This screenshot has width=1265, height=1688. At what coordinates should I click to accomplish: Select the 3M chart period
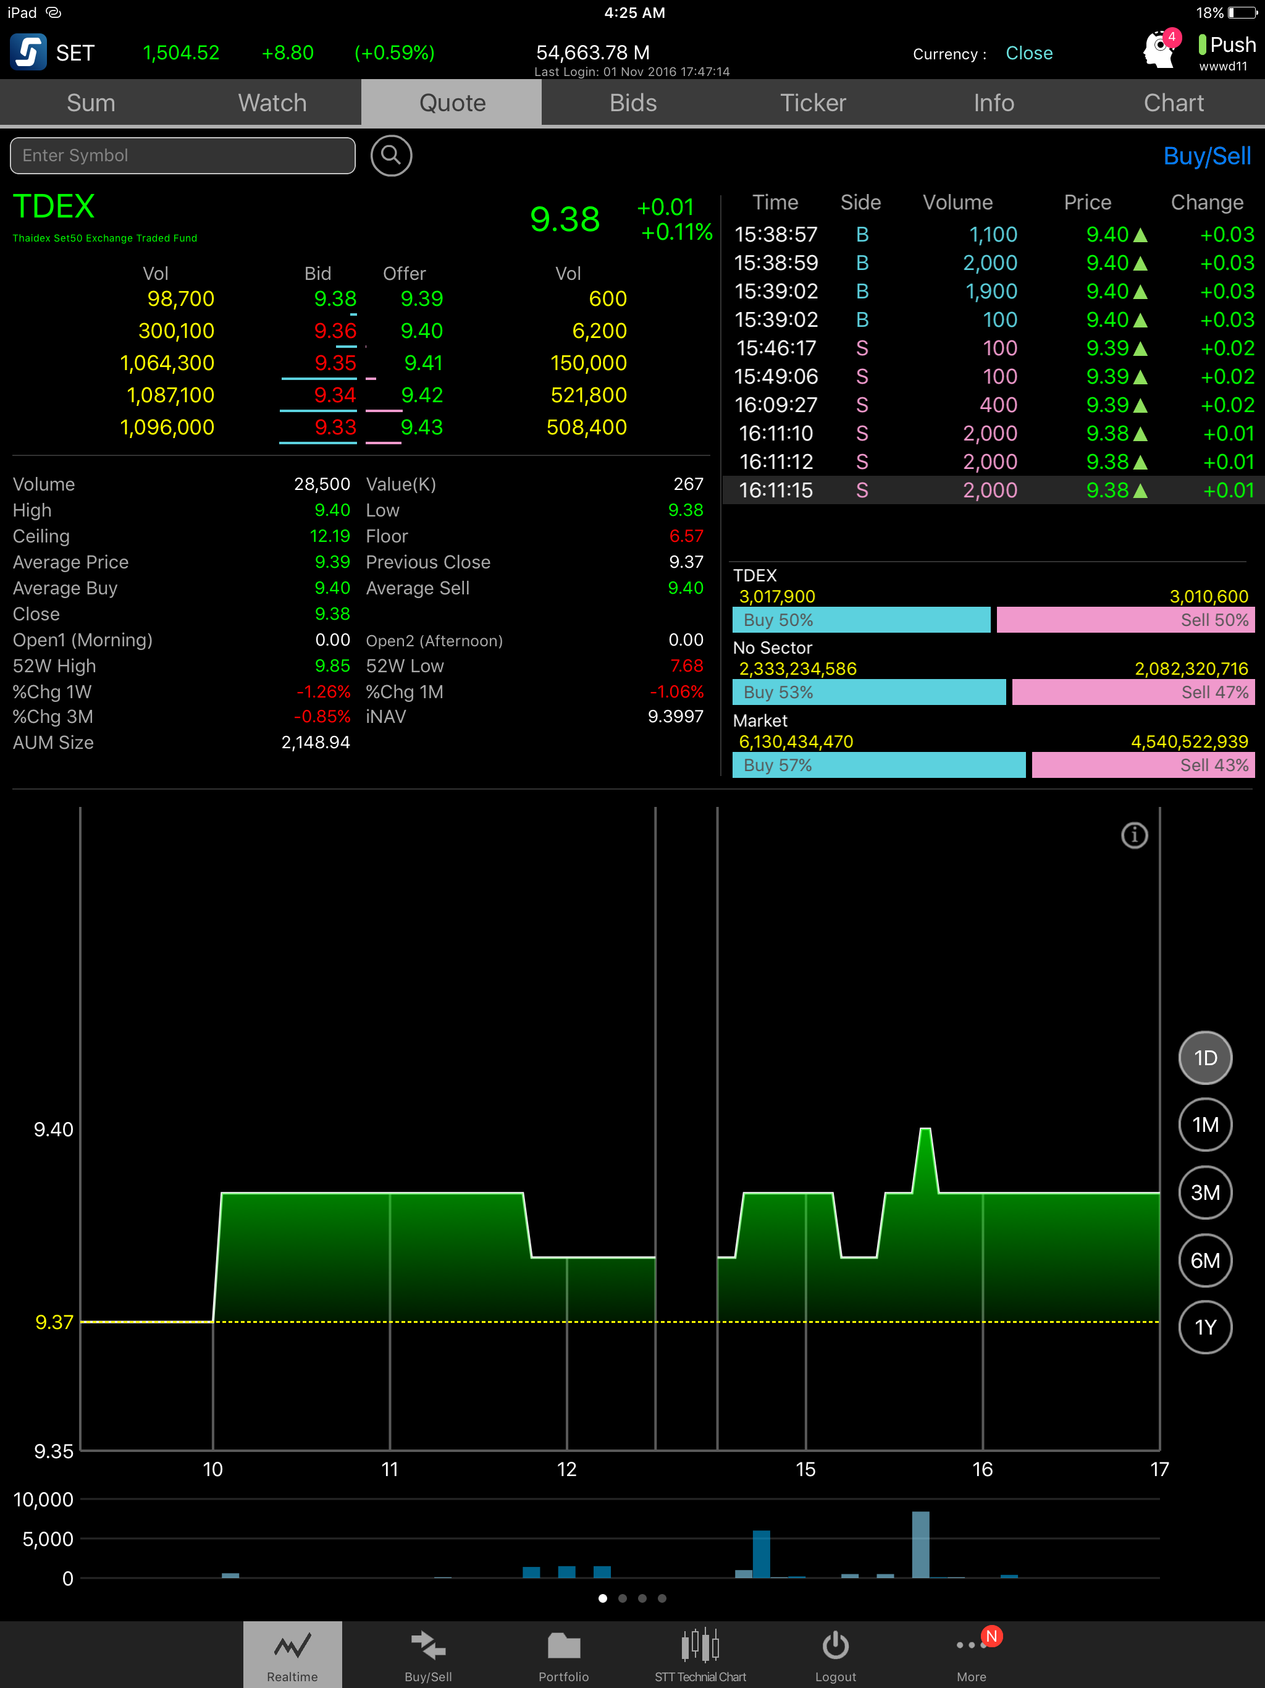1206,1192
